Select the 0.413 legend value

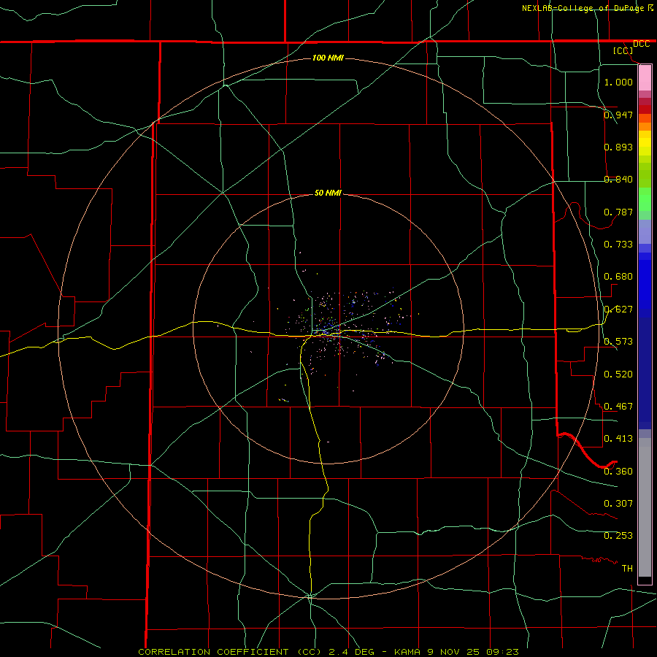coord(618,439)
